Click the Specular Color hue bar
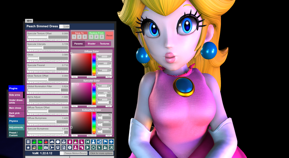Viewport: 289px width, 158px height. click(x=94, y=94)
